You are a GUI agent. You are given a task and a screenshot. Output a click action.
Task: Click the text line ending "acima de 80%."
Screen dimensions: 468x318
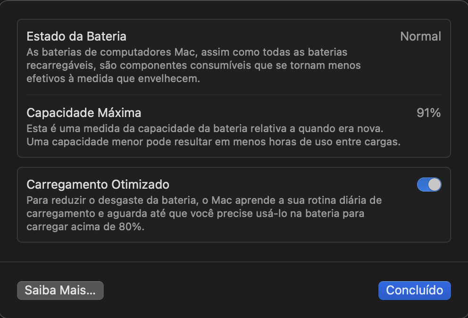tap(85, 226)
